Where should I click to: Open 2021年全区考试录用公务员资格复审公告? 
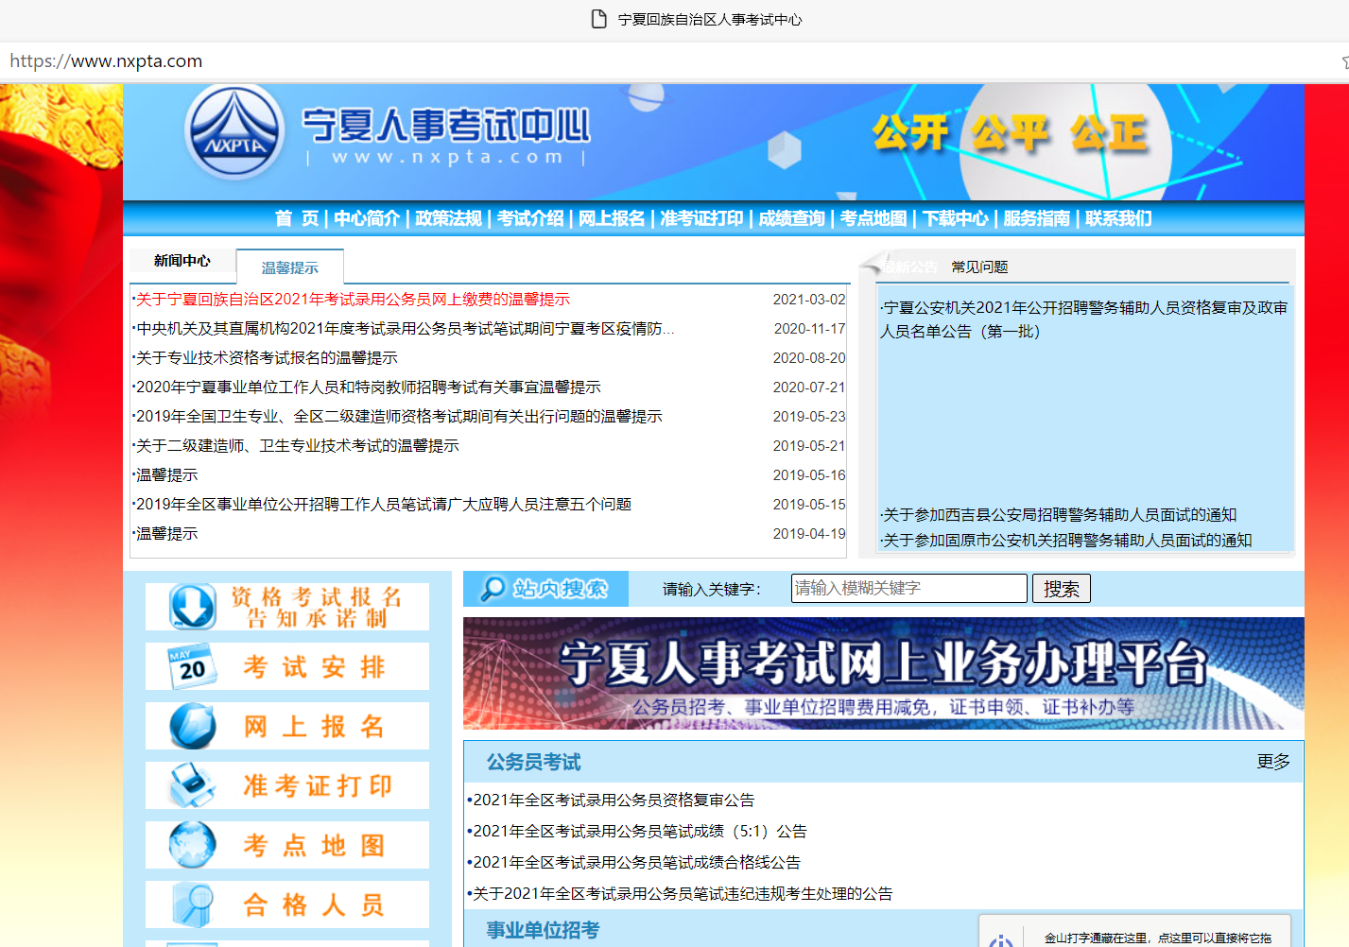click(614, 801)
